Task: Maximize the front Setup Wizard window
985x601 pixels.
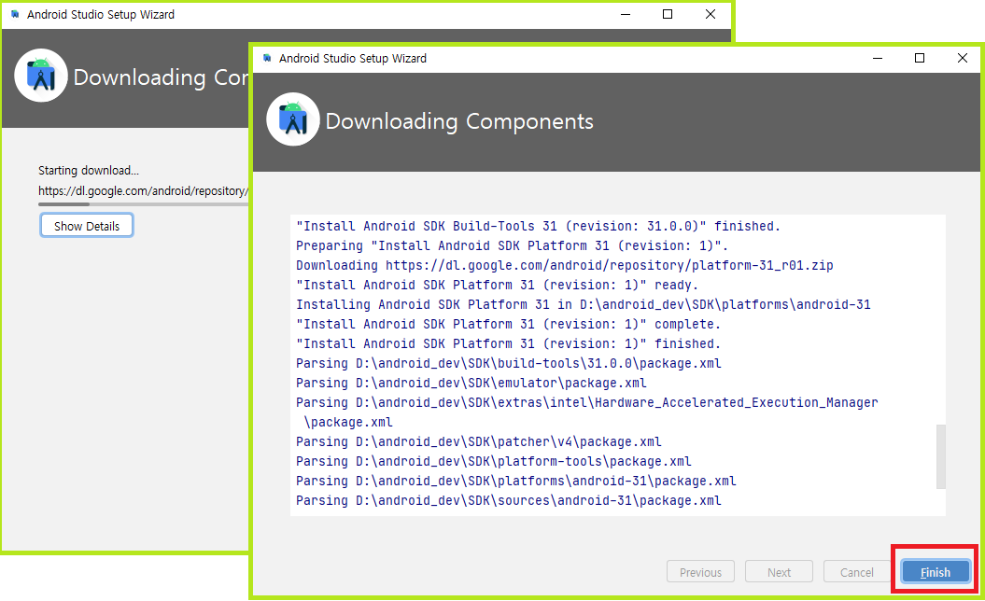Action: 920,58
